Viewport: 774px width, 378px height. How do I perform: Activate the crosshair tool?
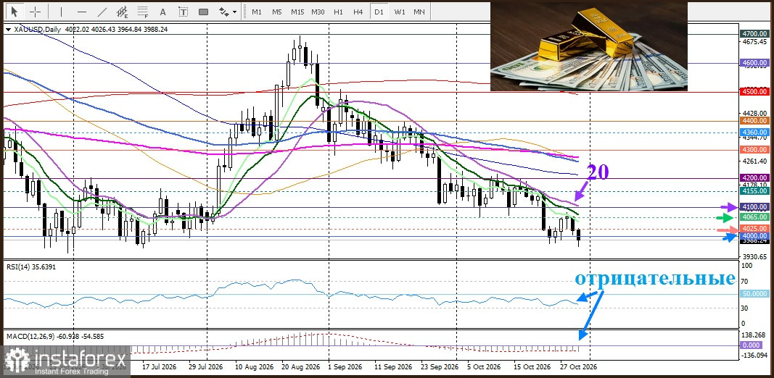coord(36,12)
